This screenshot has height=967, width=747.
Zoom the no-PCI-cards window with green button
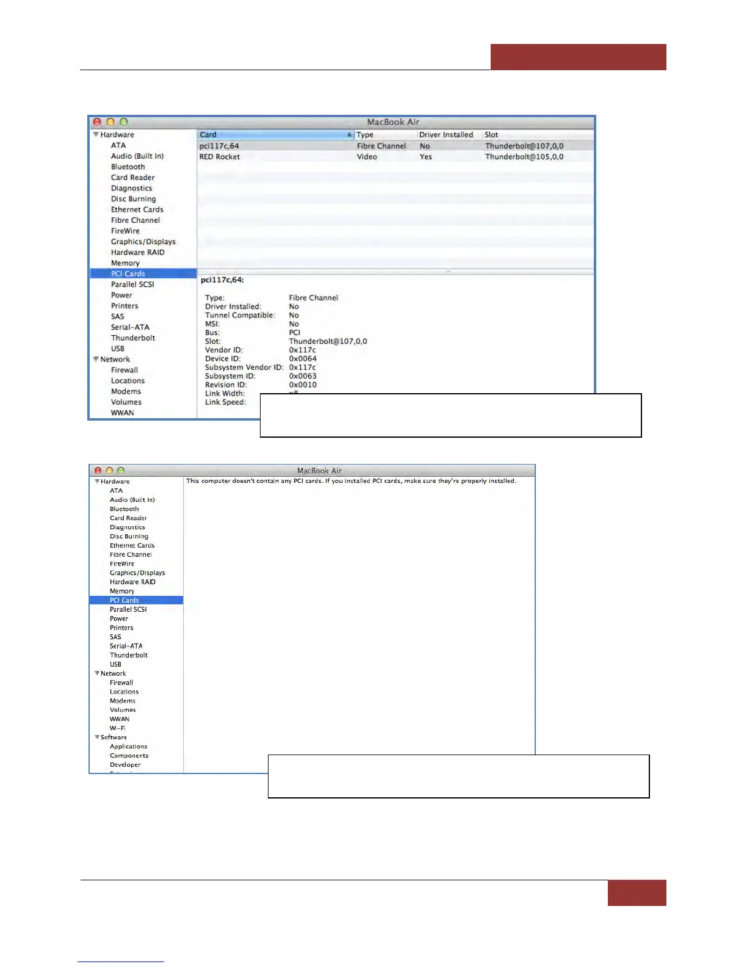121,471
